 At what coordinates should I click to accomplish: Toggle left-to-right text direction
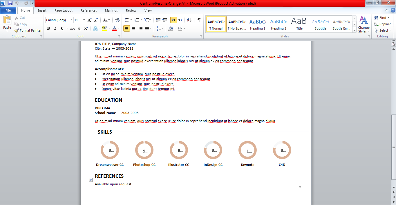(x=173, y=20)
